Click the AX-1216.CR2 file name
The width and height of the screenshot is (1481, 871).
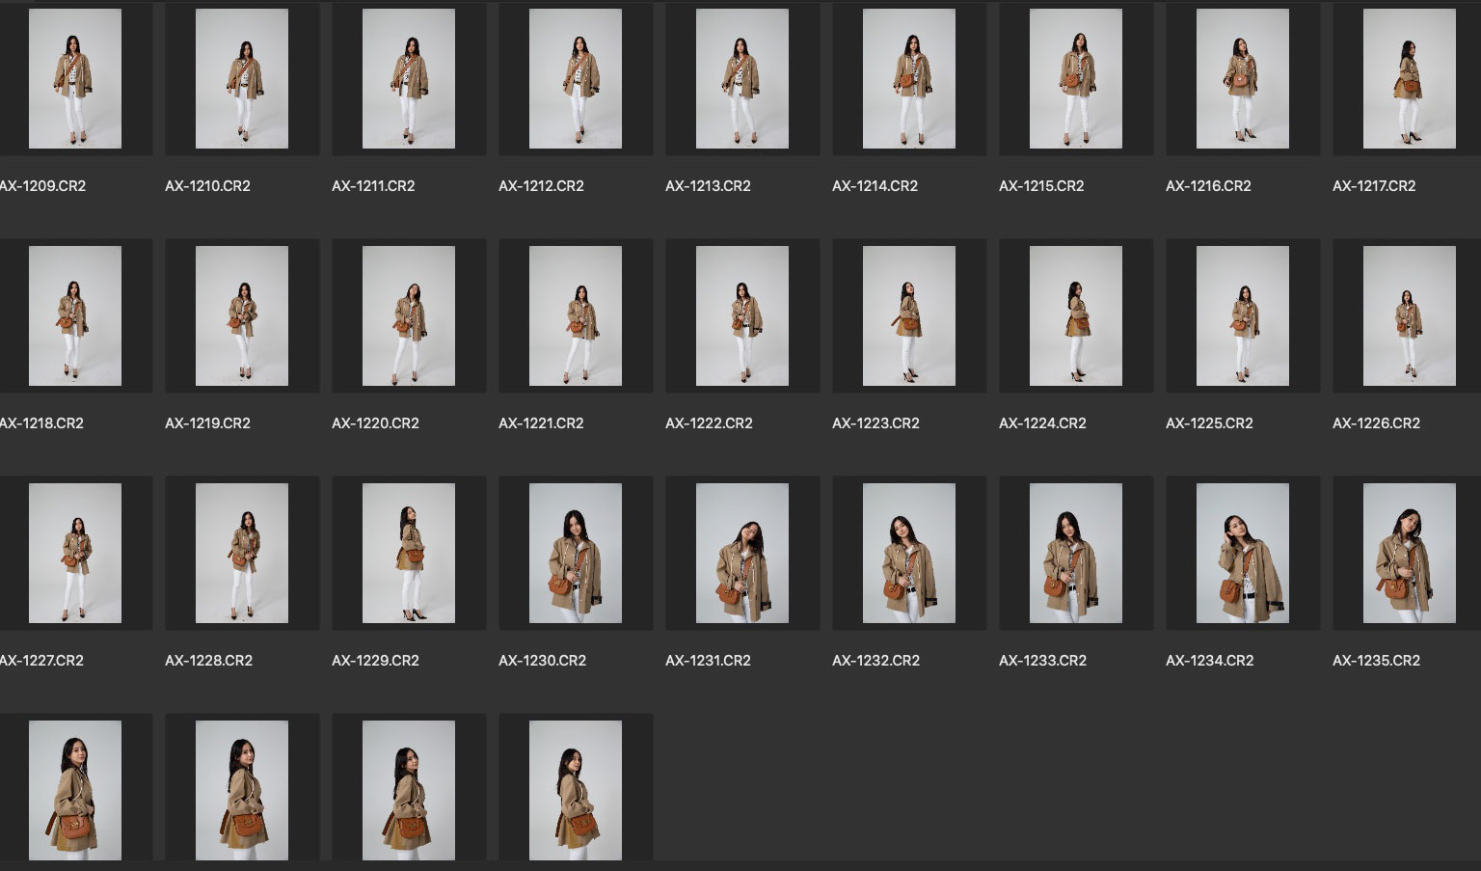point(1208,186)
